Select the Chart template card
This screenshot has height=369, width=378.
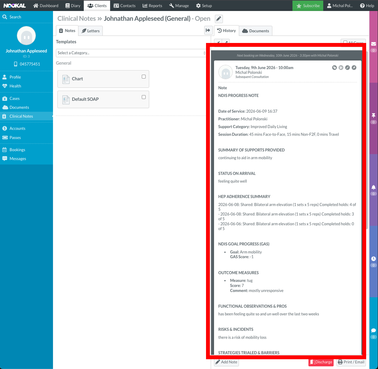coord(103,79)
